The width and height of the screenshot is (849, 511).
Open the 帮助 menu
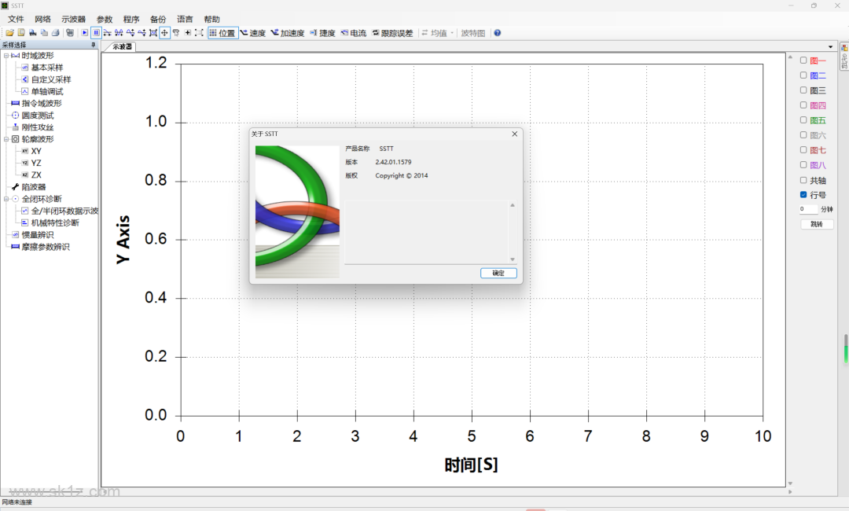[211, 19]
